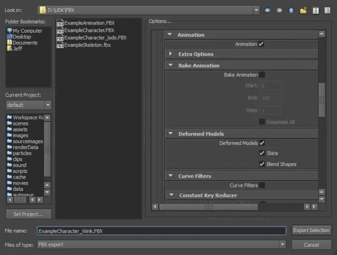Click the Set Project button

[x=29, y=214]
